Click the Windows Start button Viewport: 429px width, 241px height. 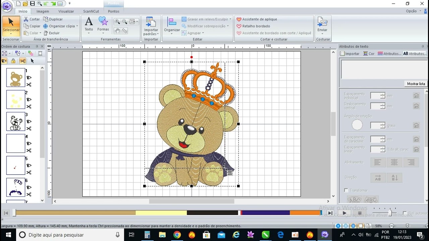8,235
